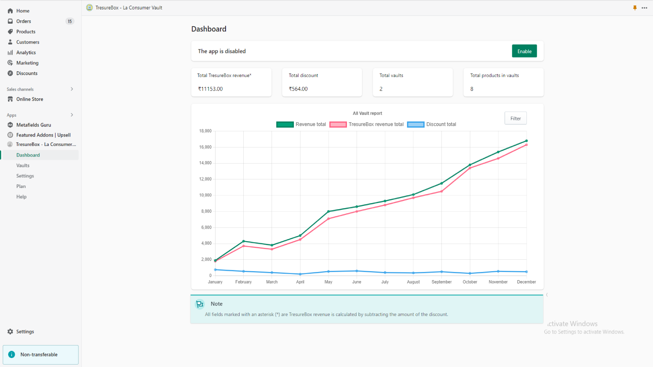
Task: Open Orders page link
Action: [x=24, y=21]
